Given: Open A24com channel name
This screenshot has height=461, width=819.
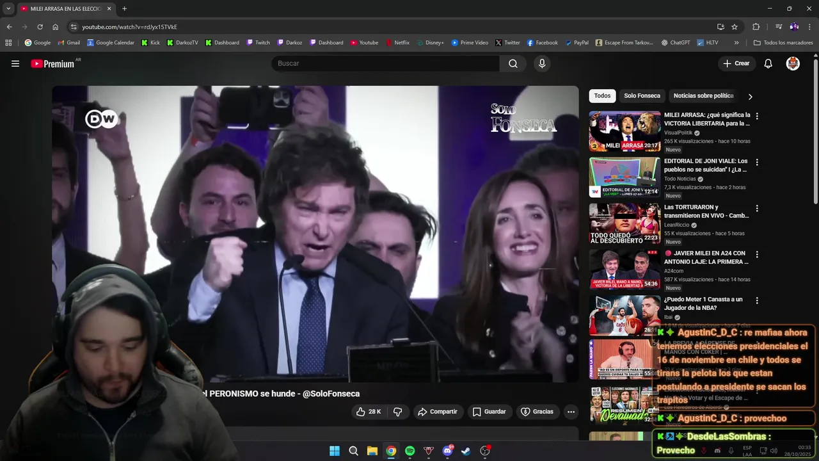Looking at the screenshot, I should [x=673, y=271].
